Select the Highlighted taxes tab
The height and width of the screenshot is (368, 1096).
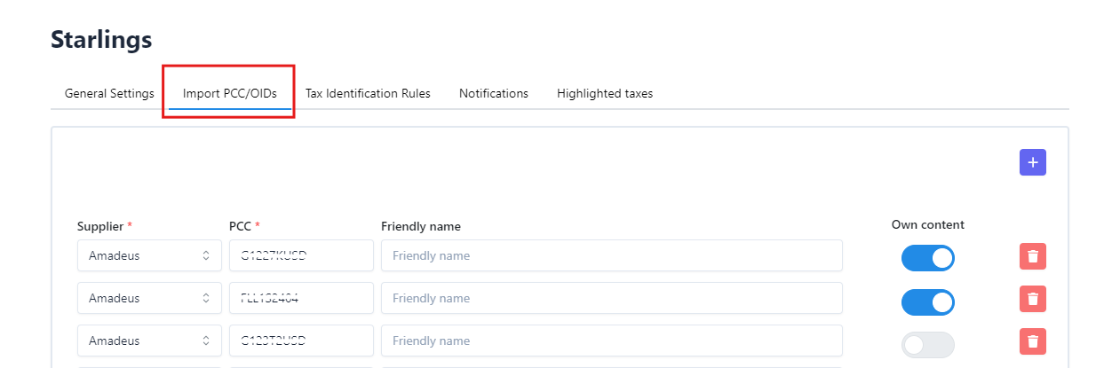604,93
